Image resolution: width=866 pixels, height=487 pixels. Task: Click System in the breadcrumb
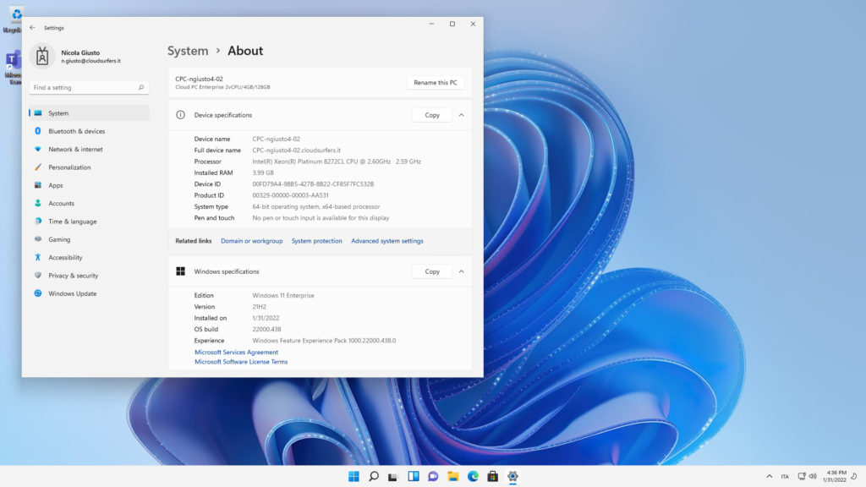click(188, 51)
